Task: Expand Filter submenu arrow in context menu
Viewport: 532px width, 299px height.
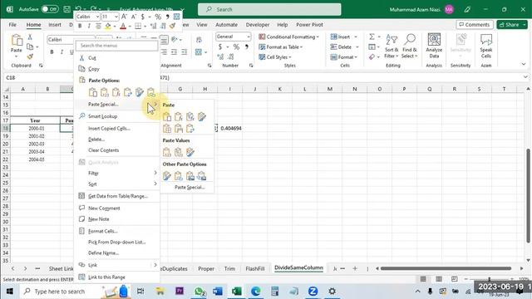Action: 155,173
